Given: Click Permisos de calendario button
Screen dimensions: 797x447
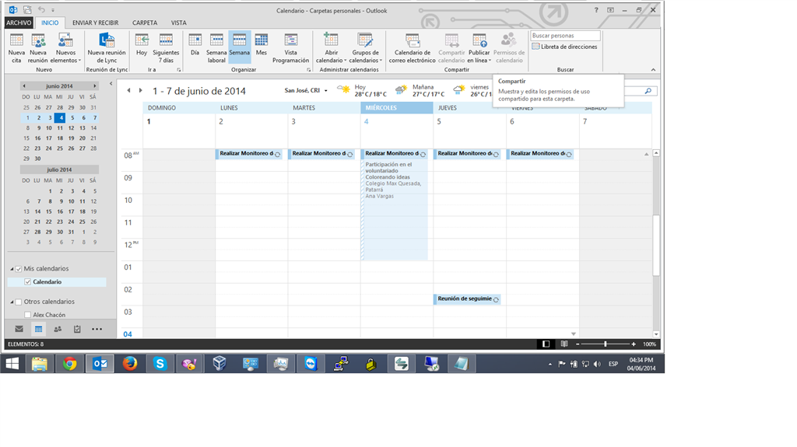Looking at the screenshot, I should [x=509, y=48].
